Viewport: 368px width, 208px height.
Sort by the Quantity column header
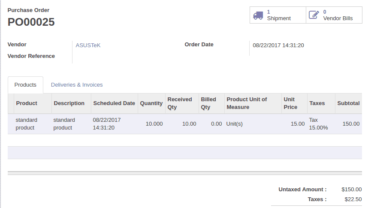pos(151,103)
